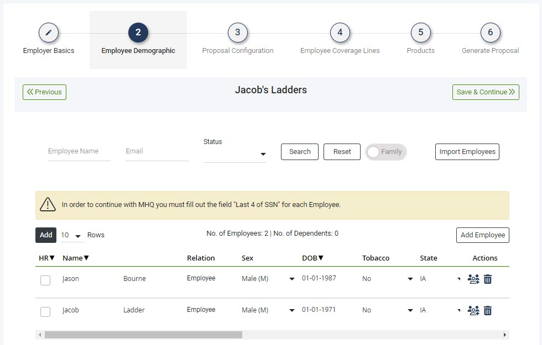Switch to Products step label

420,51
